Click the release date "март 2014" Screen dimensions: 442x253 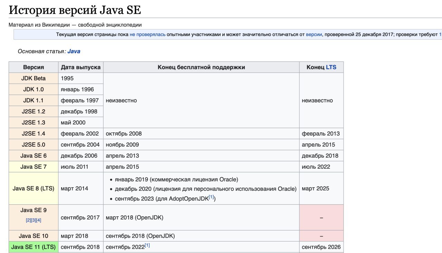(74, 188)
